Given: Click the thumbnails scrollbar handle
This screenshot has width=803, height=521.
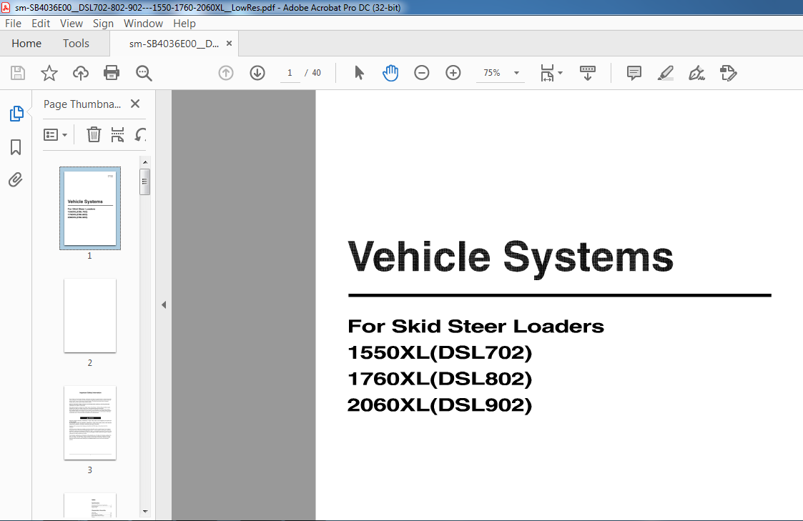Looking at the screenshot, I should click(145, 182).
